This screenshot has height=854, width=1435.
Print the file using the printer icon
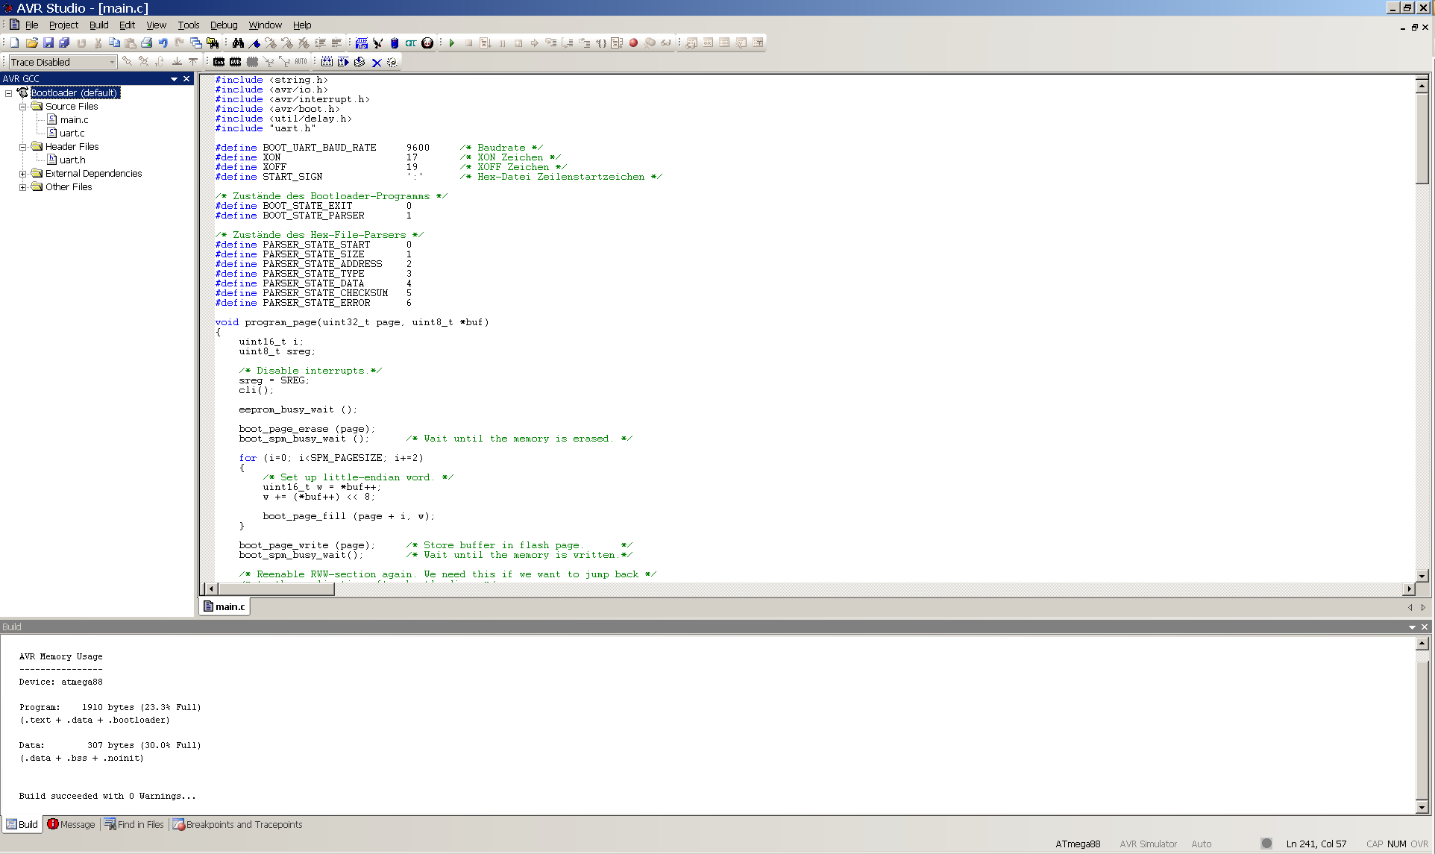[x=147, y=43]
